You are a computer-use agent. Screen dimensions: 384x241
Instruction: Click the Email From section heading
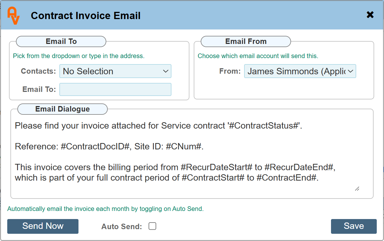246,41
